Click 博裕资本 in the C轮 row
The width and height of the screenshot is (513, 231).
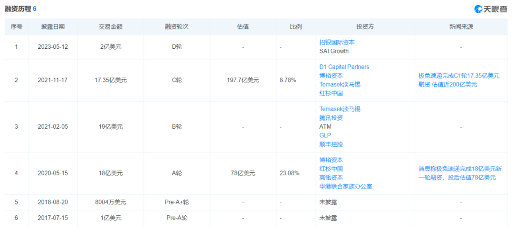[x=331, y=76]
